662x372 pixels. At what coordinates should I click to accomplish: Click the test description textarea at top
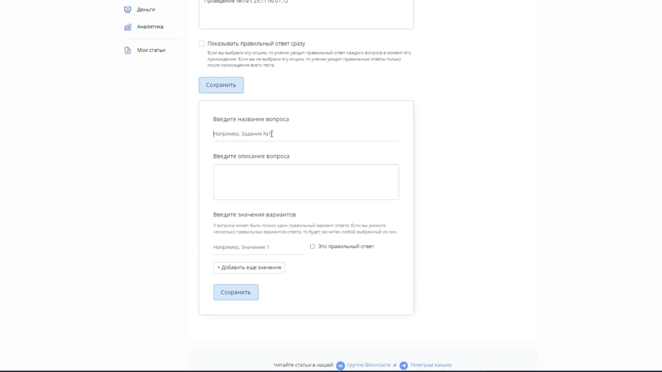[x=306, y=13]
